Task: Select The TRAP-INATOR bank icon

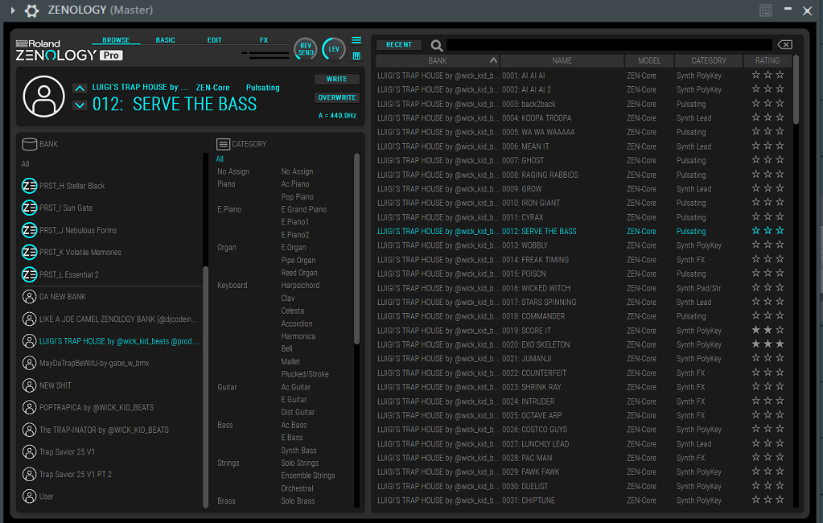Action: pos(30,430)
